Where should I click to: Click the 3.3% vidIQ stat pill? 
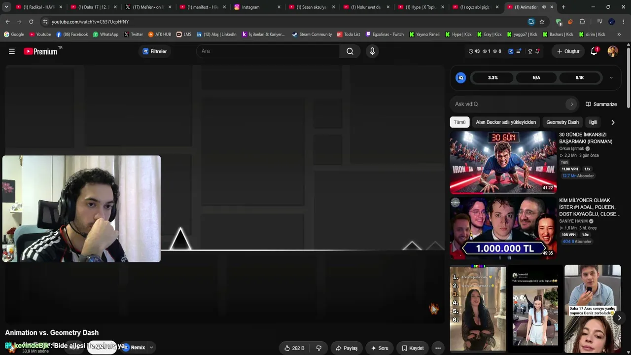click(493, 78)
